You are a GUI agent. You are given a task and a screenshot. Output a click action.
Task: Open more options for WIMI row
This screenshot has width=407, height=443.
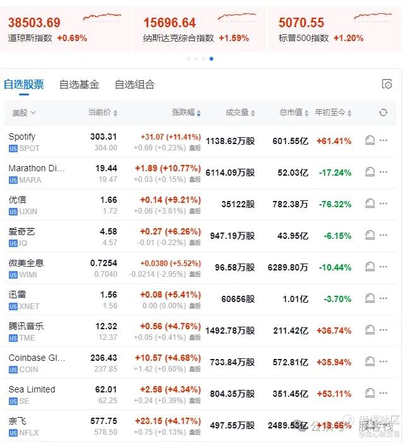click(x=383, y=267)
